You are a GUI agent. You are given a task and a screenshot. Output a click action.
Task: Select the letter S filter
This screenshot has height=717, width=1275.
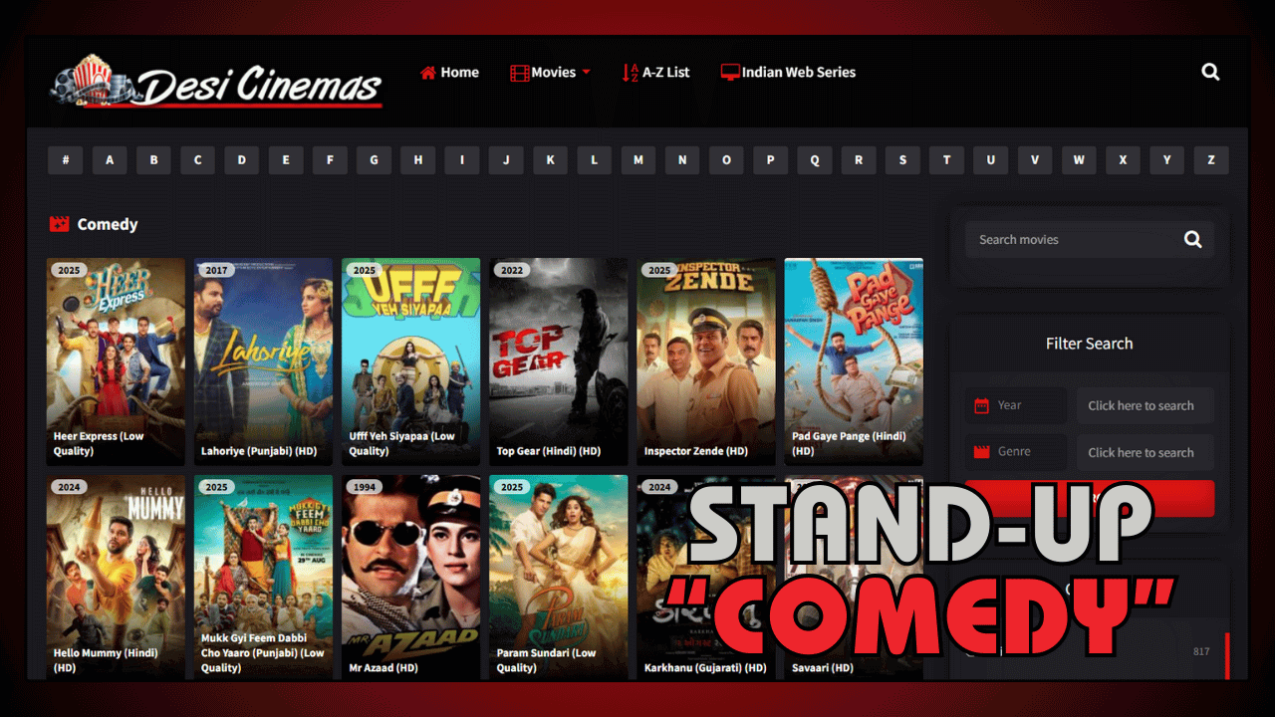(x=902, y=160)
